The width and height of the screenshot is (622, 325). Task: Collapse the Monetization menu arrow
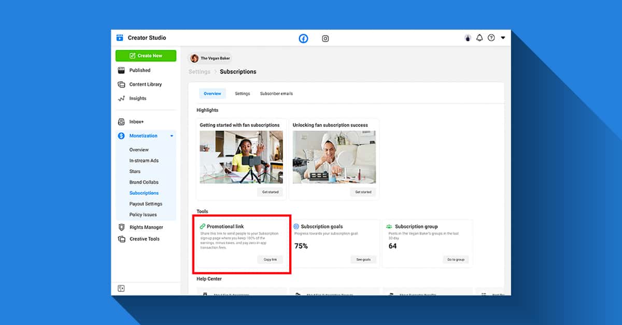coord(172,136)
